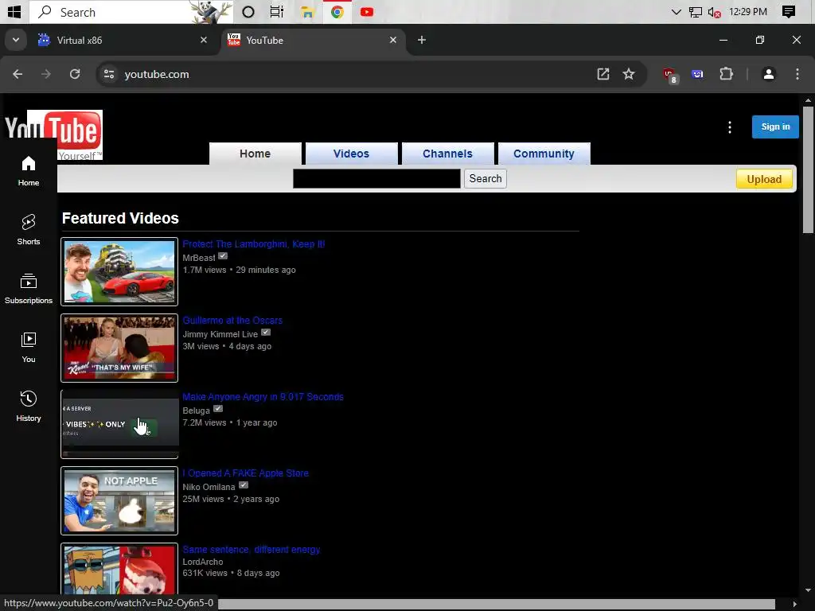Open the Home sidebar icon
This screenshot has width=815, height=611.
pos(29,172)
